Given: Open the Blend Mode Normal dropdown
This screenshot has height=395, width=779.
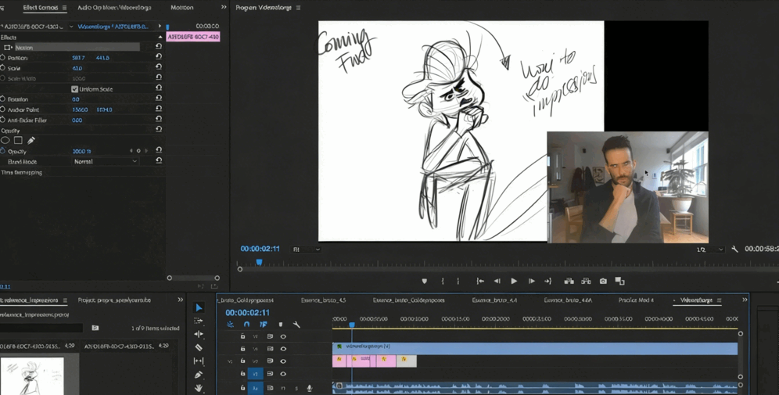Looking at the screenshot, I should pos(105,162).
